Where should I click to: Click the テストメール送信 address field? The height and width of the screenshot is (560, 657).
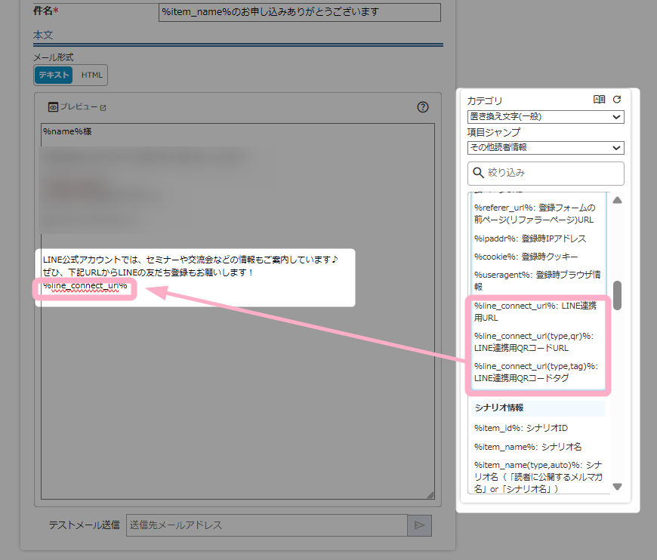(267, 525)
